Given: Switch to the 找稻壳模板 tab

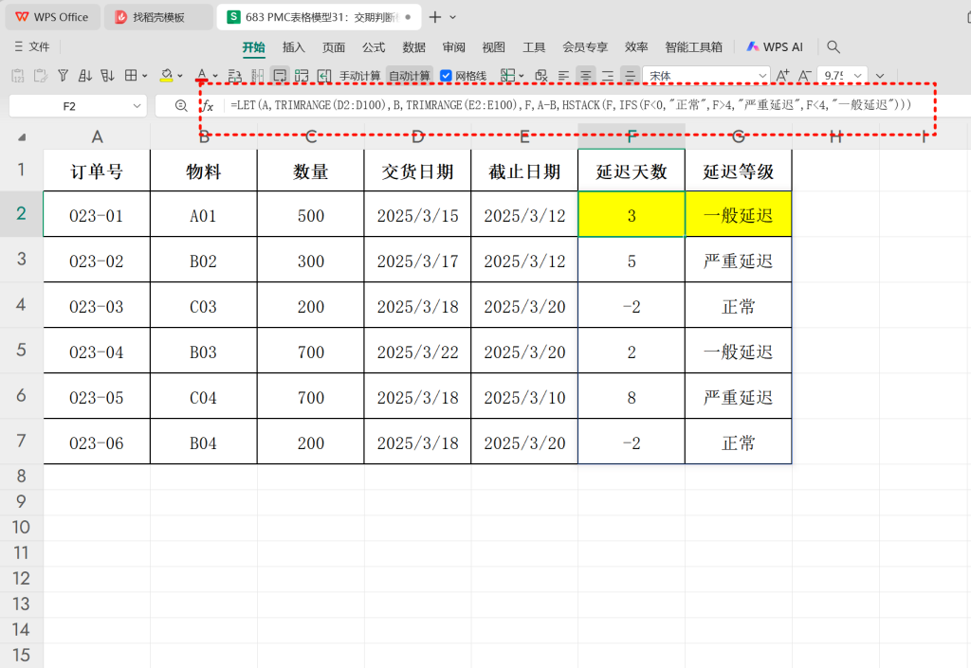Looking at the screenshot, I should [x=158, y=17].
